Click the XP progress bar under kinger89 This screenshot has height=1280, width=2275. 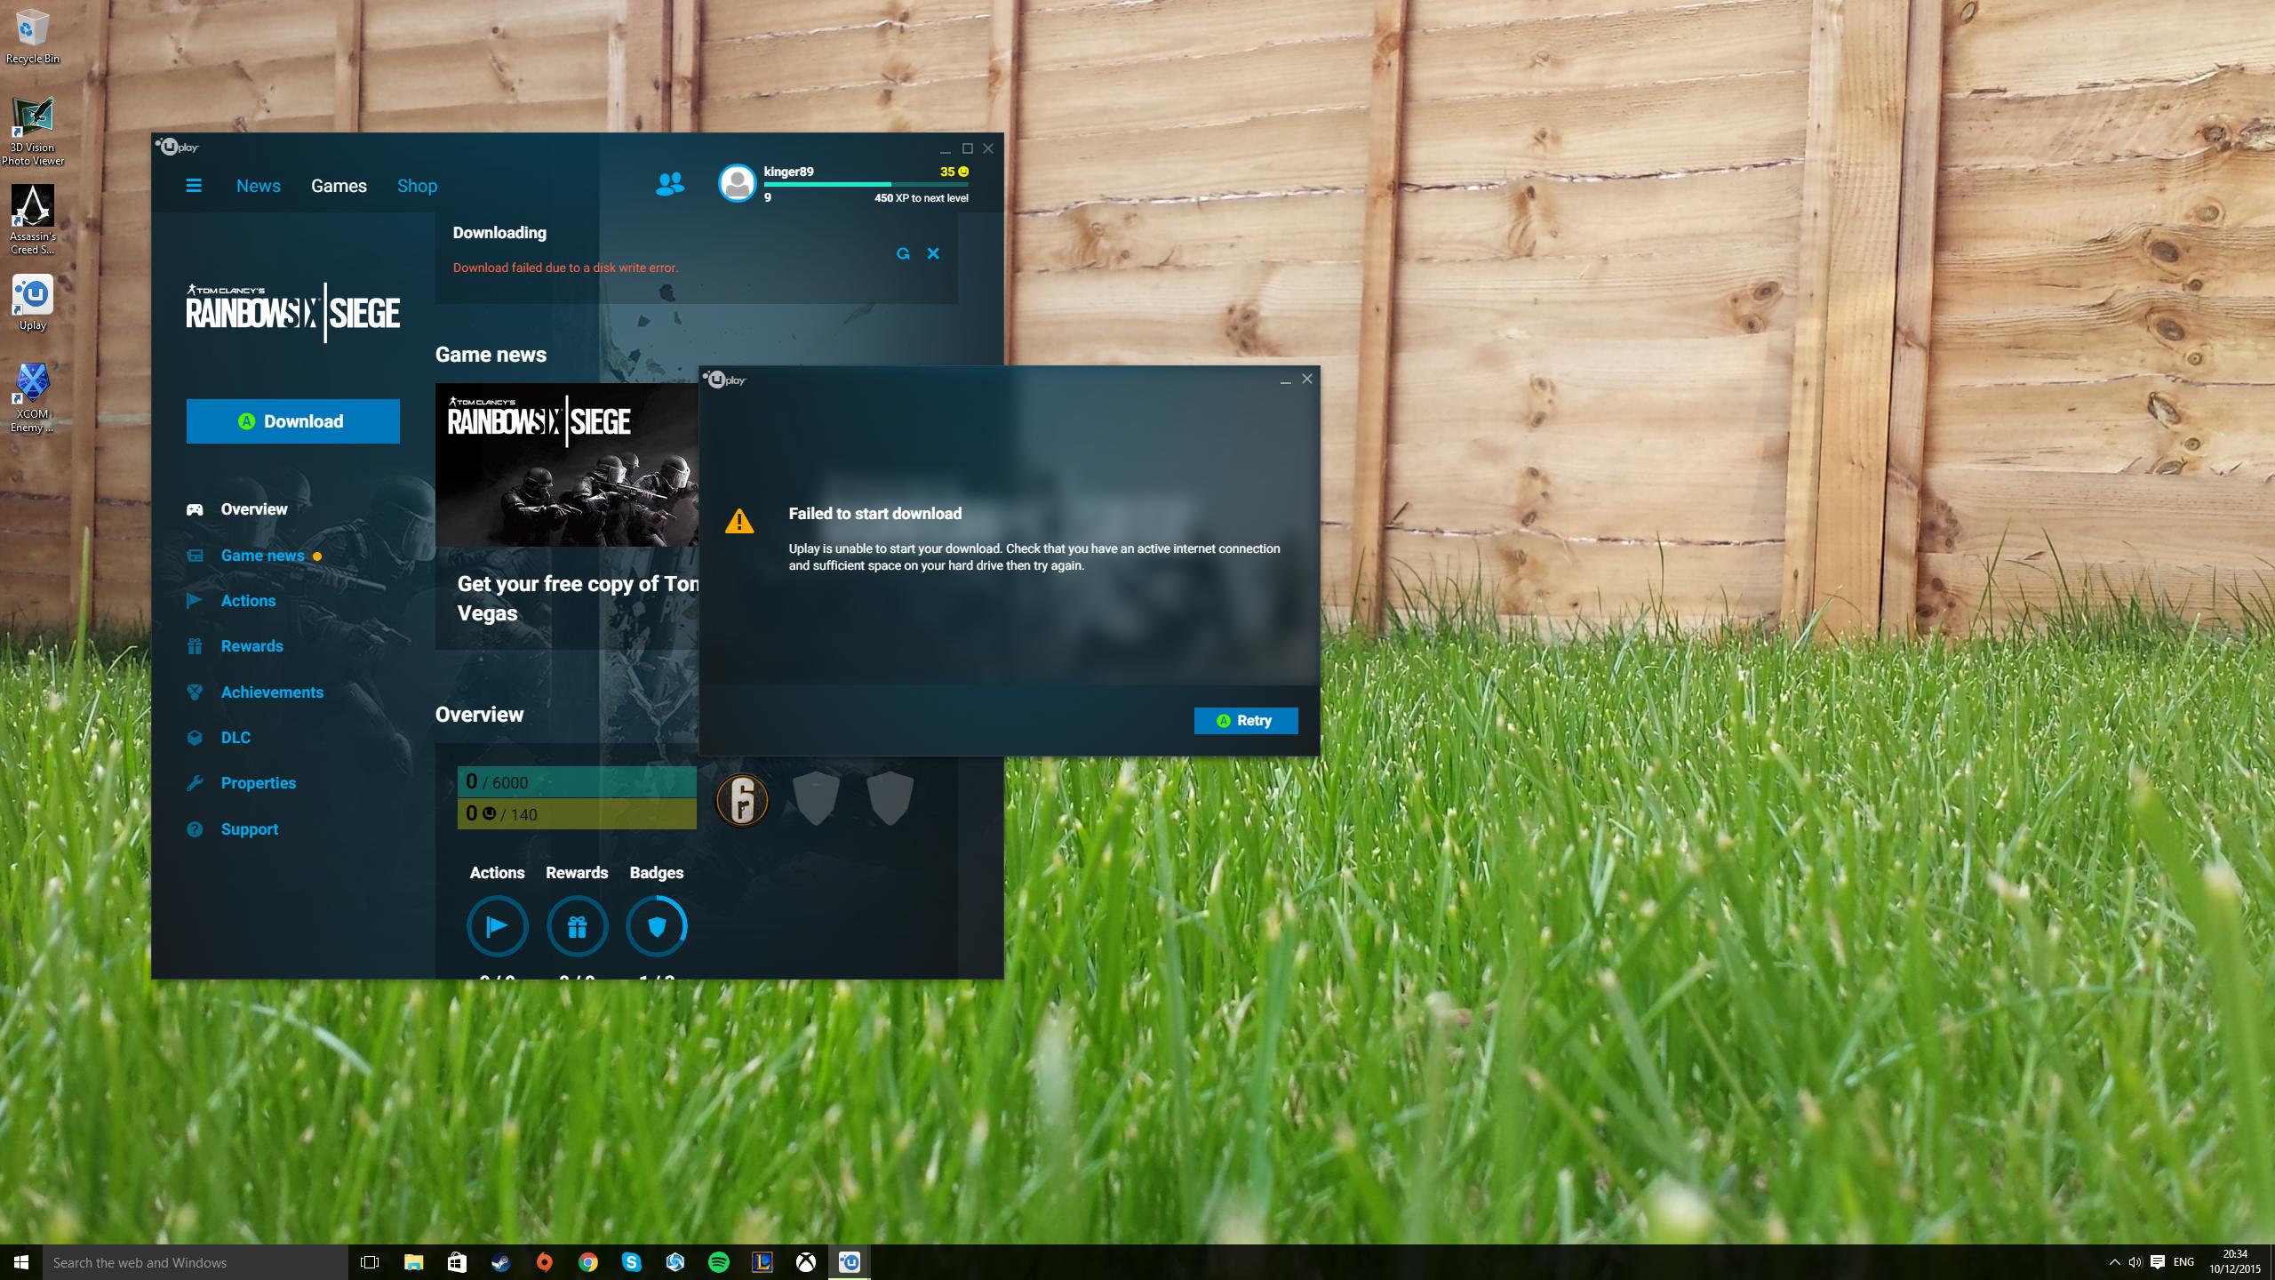click(866, 184)
